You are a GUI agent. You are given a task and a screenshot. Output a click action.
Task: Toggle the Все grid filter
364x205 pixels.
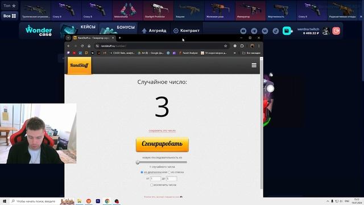coord(10,16)
